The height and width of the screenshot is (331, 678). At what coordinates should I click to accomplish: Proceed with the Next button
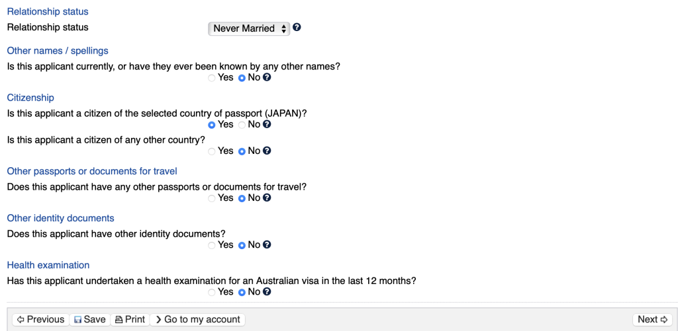(652, 320)
